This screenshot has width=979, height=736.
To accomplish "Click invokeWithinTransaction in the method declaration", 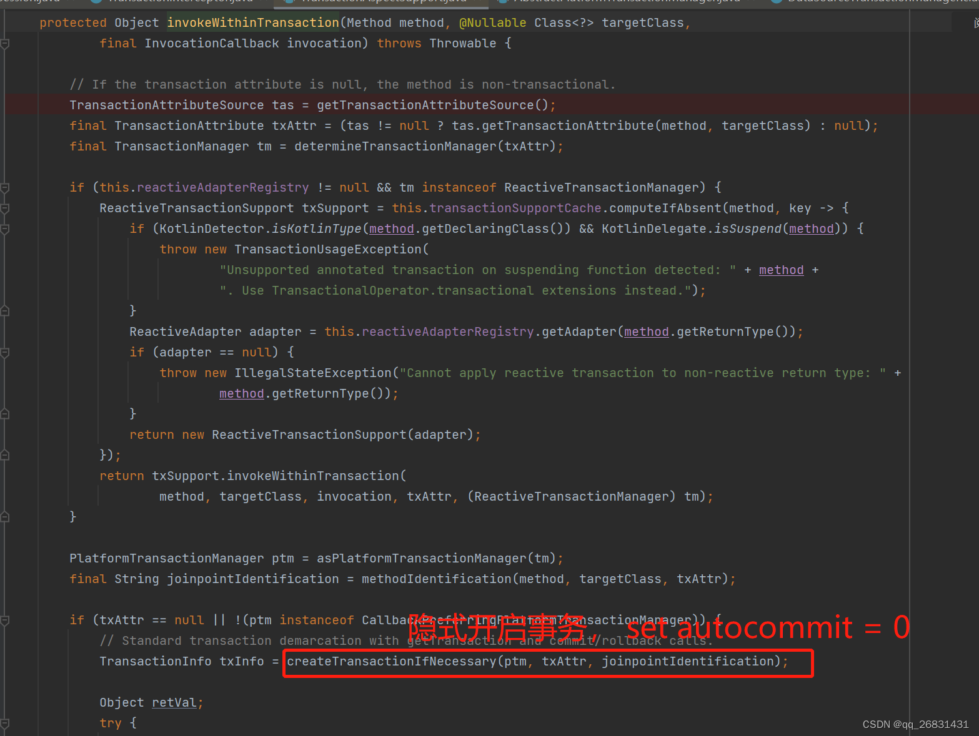I will click(x=253, y=23).
